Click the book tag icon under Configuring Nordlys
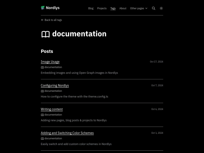This screenshot has height=153, width=204. click(42, 91)
